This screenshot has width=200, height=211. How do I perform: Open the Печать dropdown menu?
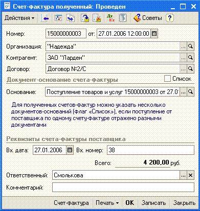click(x=107, y=203)
